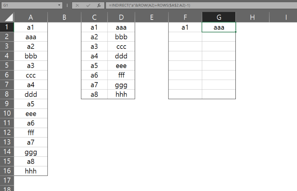Click cell C1 containing a1
The image size is (297, 191).
coord(94,27)
